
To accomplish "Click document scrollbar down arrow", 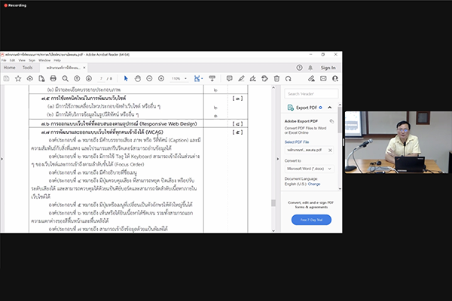I will pos(273,230).
